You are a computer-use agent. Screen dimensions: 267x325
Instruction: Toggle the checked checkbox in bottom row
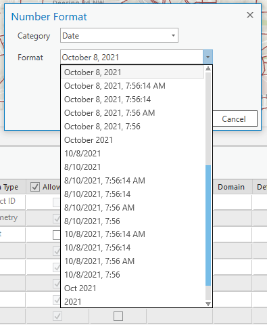click(x=57, y=316)
